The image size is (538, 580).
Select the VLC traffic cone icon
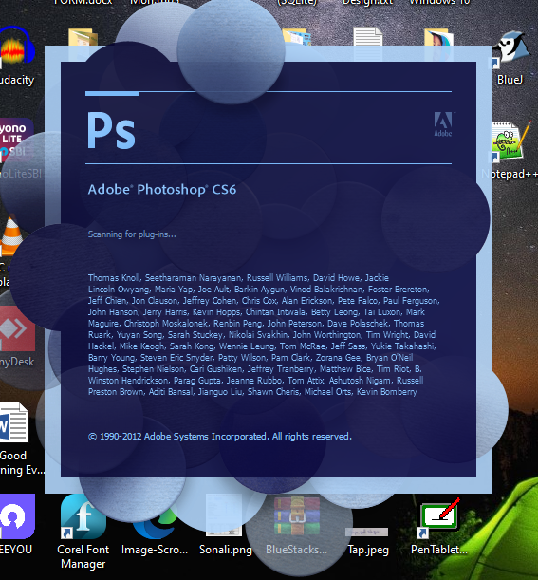click(x=11, y=235)
